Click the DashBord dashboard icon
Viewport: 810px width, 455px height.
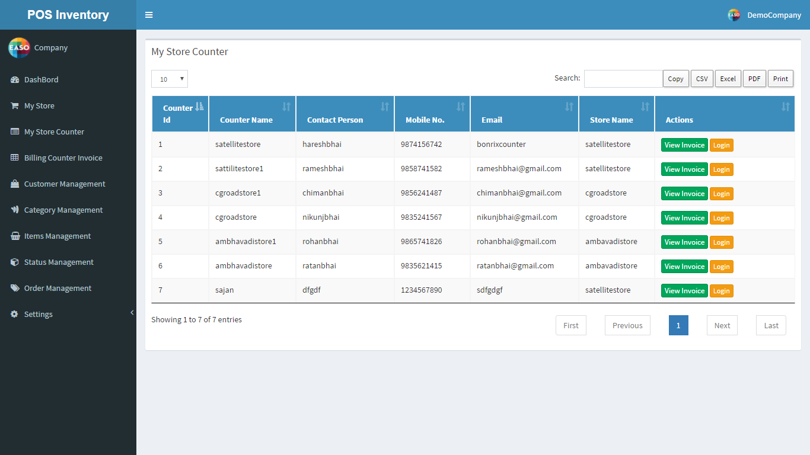coord(15,79)
